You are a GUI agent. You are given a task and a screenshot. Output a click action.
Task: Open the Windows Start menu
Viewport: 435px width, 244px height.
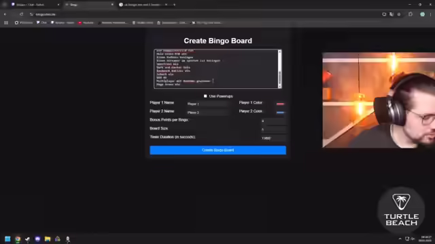7,239
